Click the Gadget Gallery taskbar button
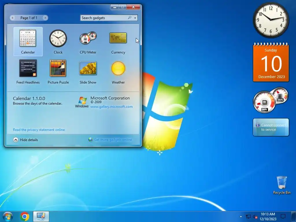Image resolution: width=296 pixels, height=222 pixels. (x=41, y=217)
